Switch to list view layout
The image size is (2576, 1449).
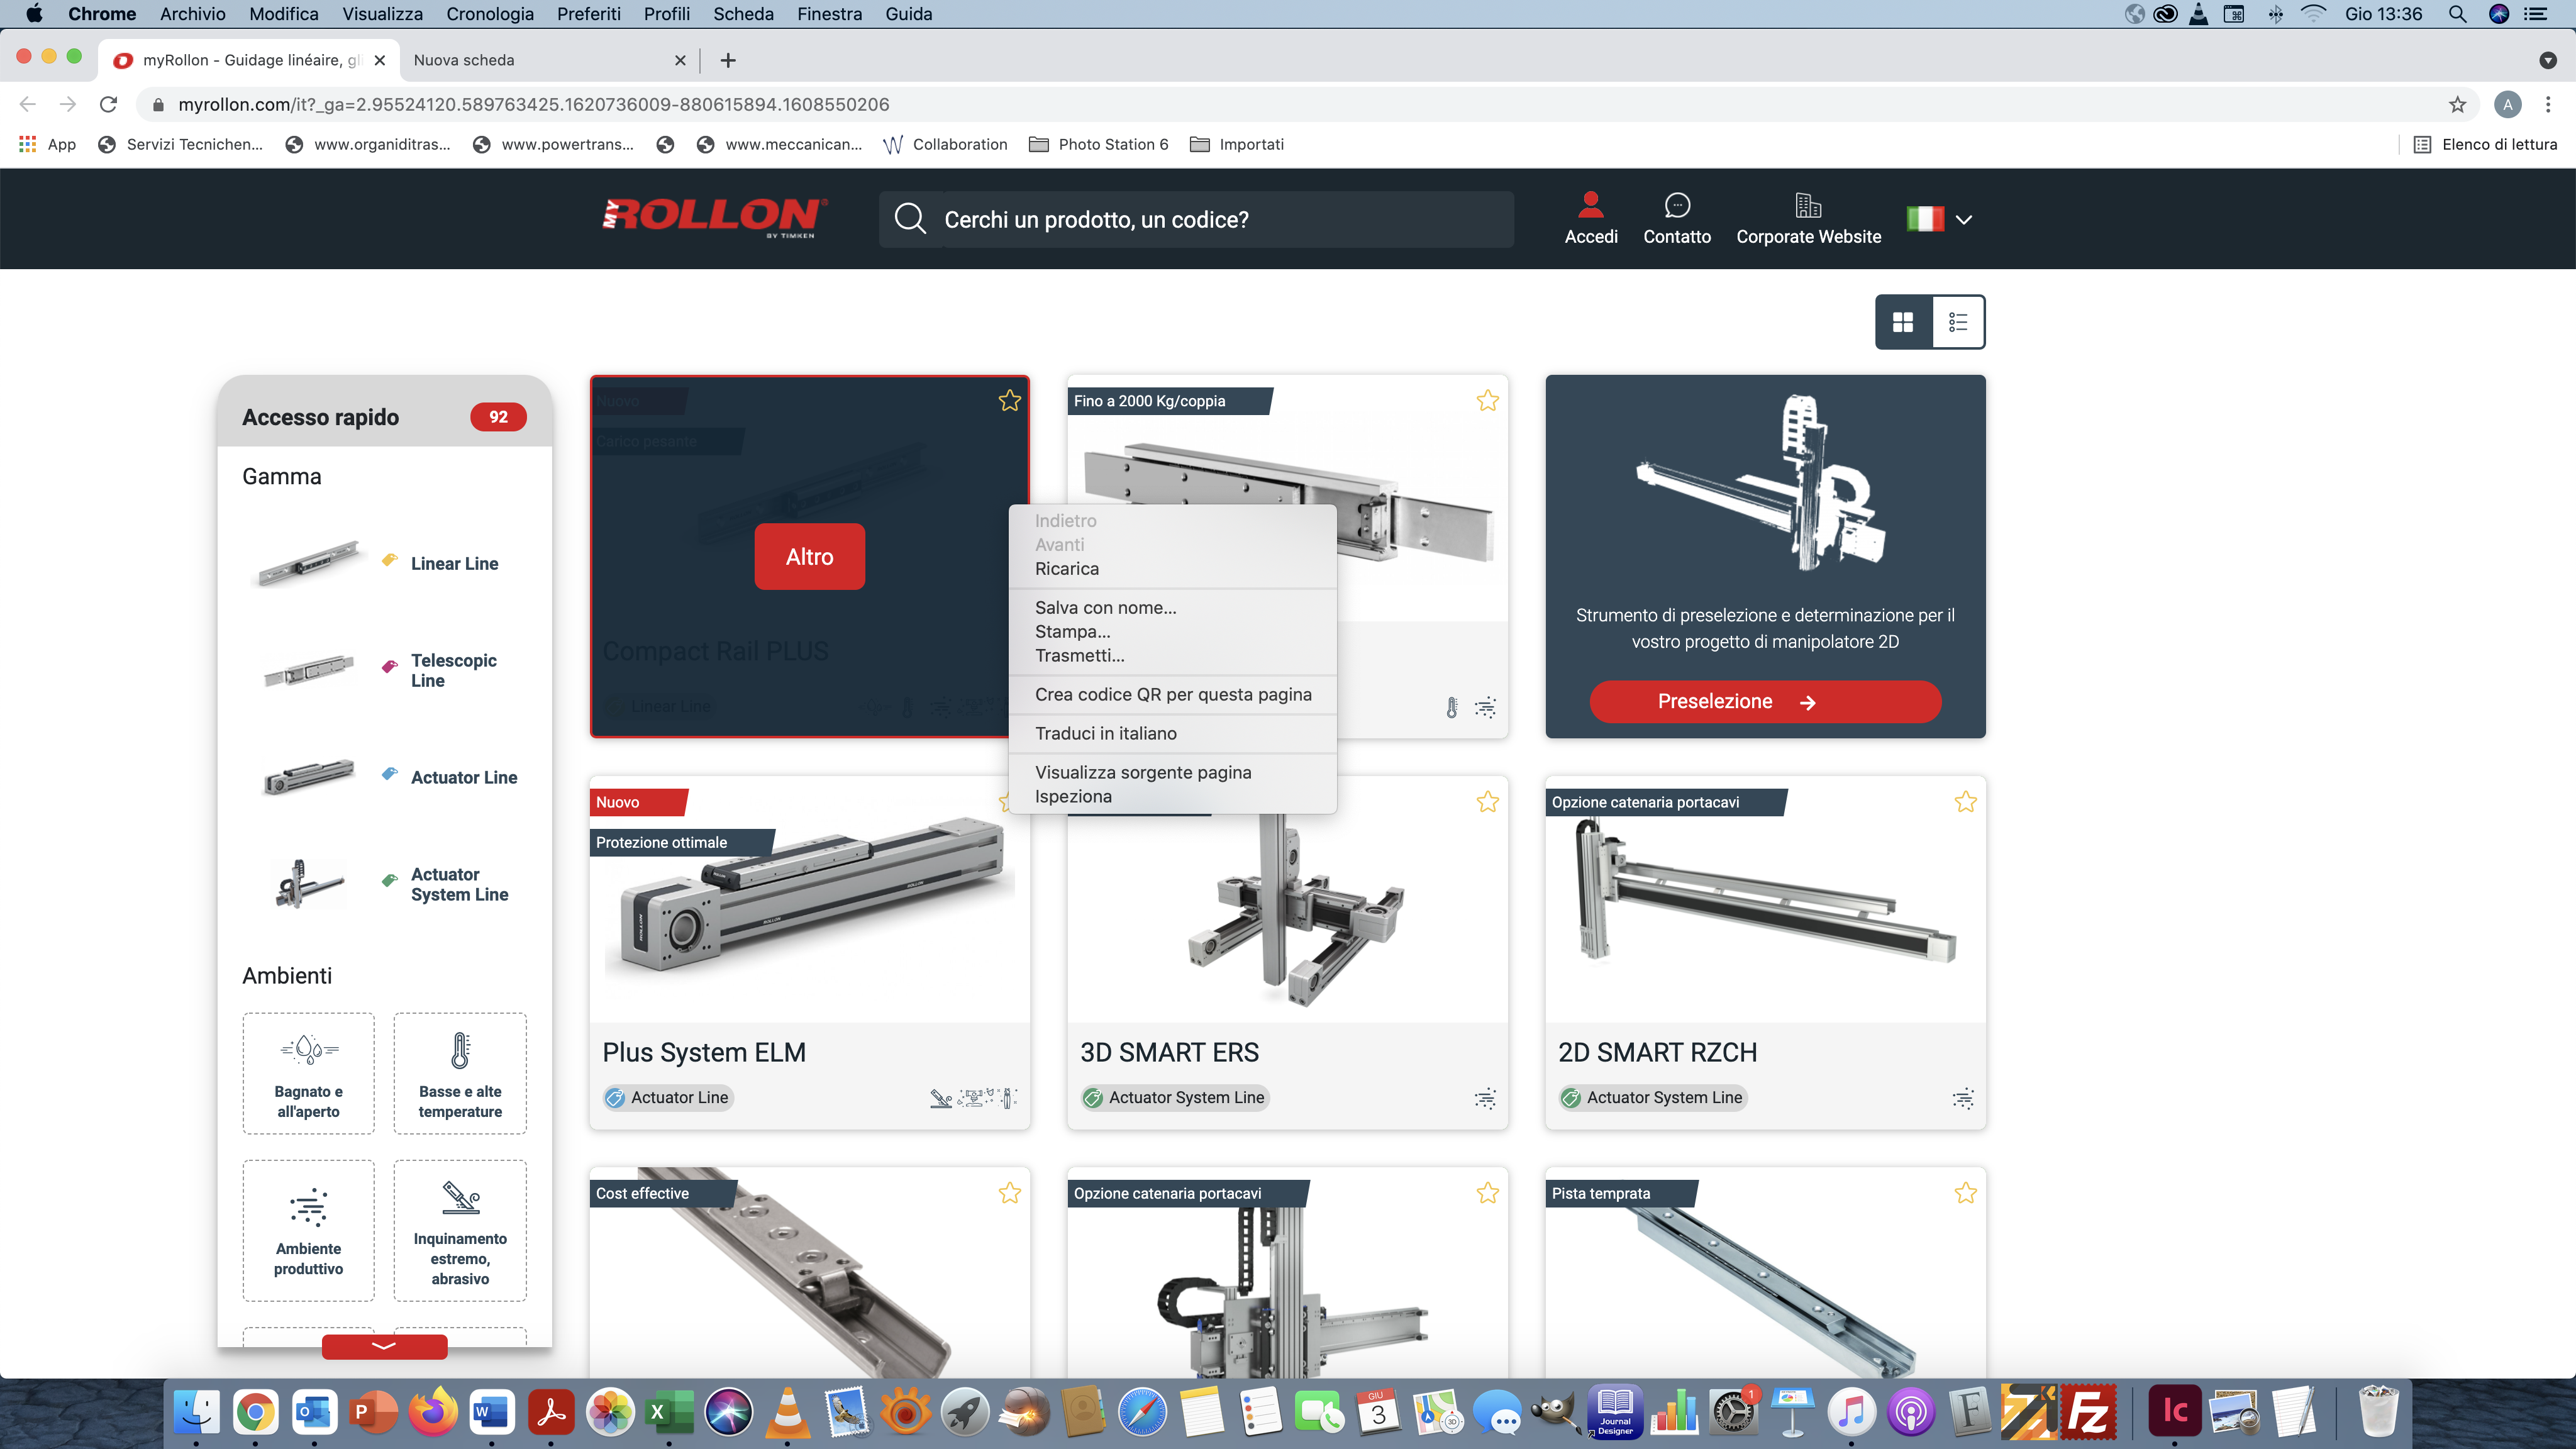(x=1958, y=322)
